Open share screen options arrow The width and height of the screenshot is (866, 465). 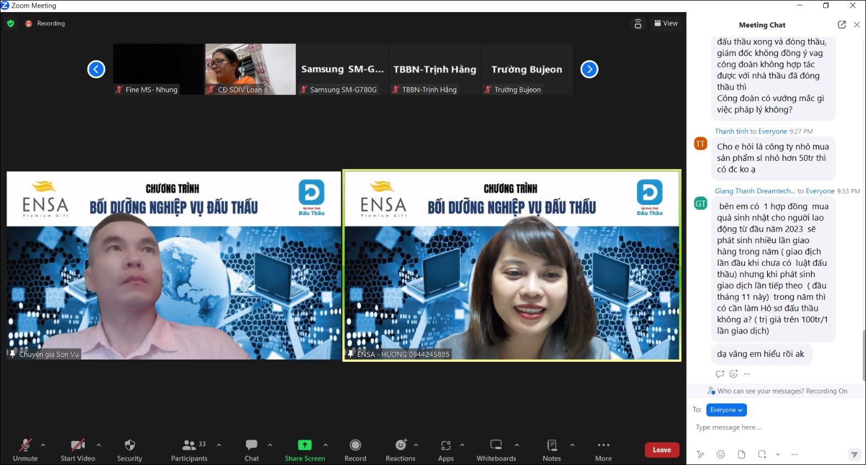click(326, 445)
